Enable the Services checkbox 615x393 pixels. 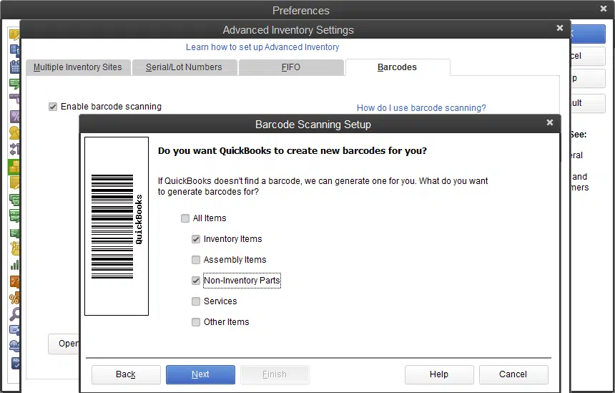point(196,301)
